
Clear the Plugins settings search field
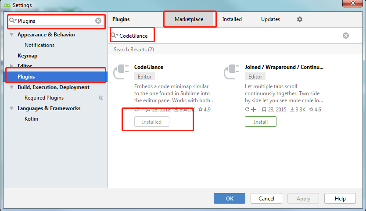click(x=98, y=21)
